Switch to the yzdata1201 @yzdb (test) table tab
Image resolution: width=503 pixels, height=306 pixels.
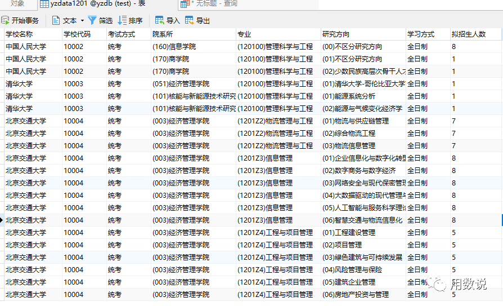point(109,4)
